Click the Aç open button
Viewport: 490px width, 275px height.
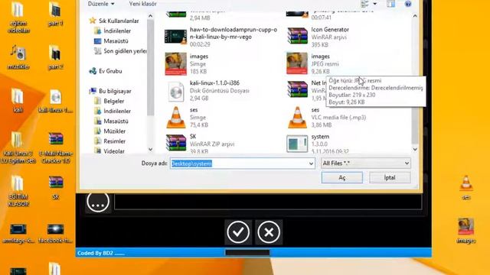click(x=342, y=178)
